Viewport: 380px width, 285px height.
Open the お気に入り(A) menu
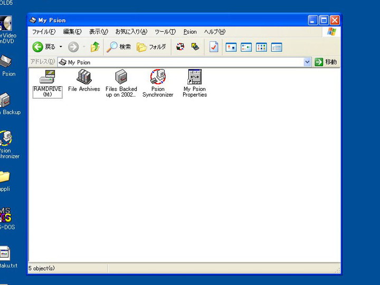pyautogui.click(x=131, y=32)
